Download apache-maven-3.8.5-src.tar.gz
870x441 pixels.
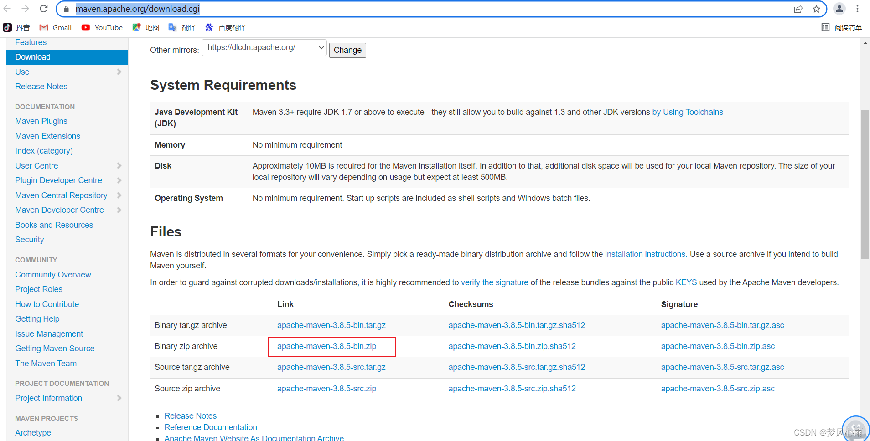331,367
